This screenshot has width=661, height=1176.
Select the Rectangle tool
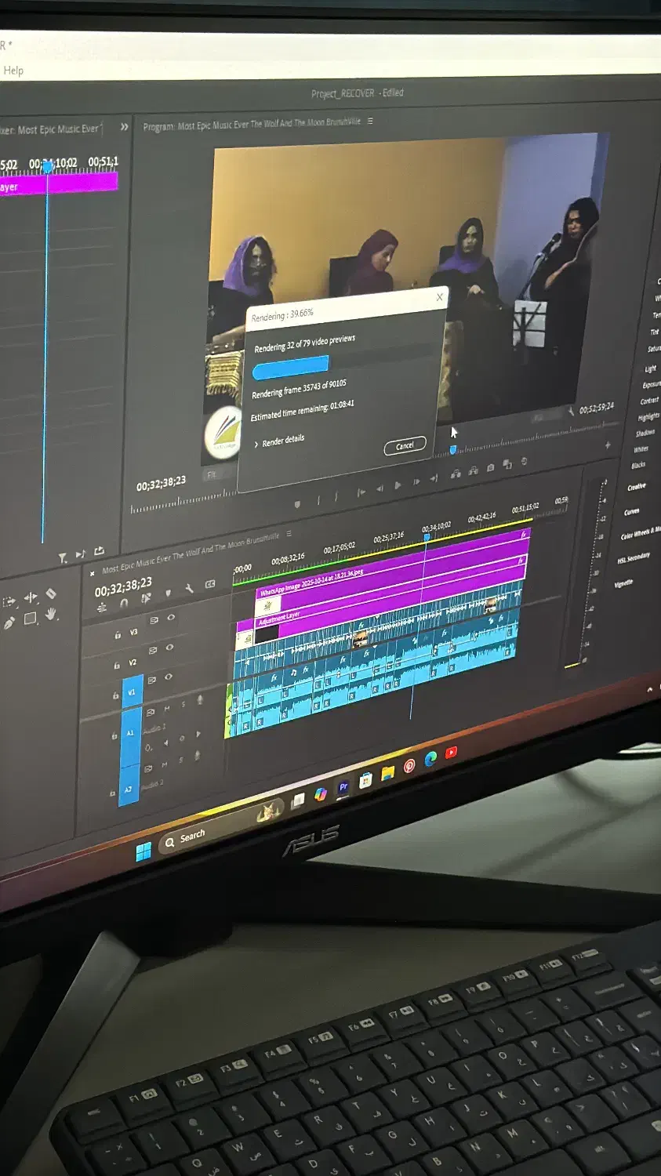tap(31, 619)
